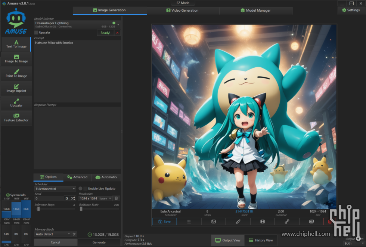366x247 pixels.
Task: Click into the Negative Prompt field
Action: 77,138
